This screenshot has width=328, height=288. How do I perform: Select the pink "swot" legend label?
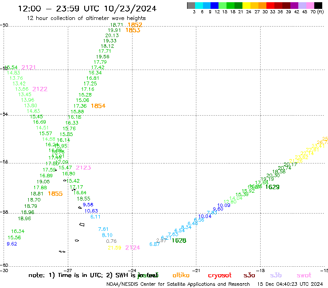(304, 275)
